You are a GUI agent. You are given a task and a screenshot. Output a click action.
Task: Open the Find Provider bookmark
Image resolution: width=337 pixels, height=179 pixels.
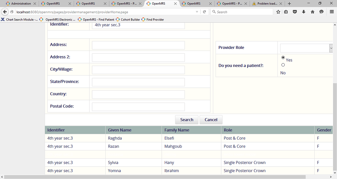(x=155, y=19)
